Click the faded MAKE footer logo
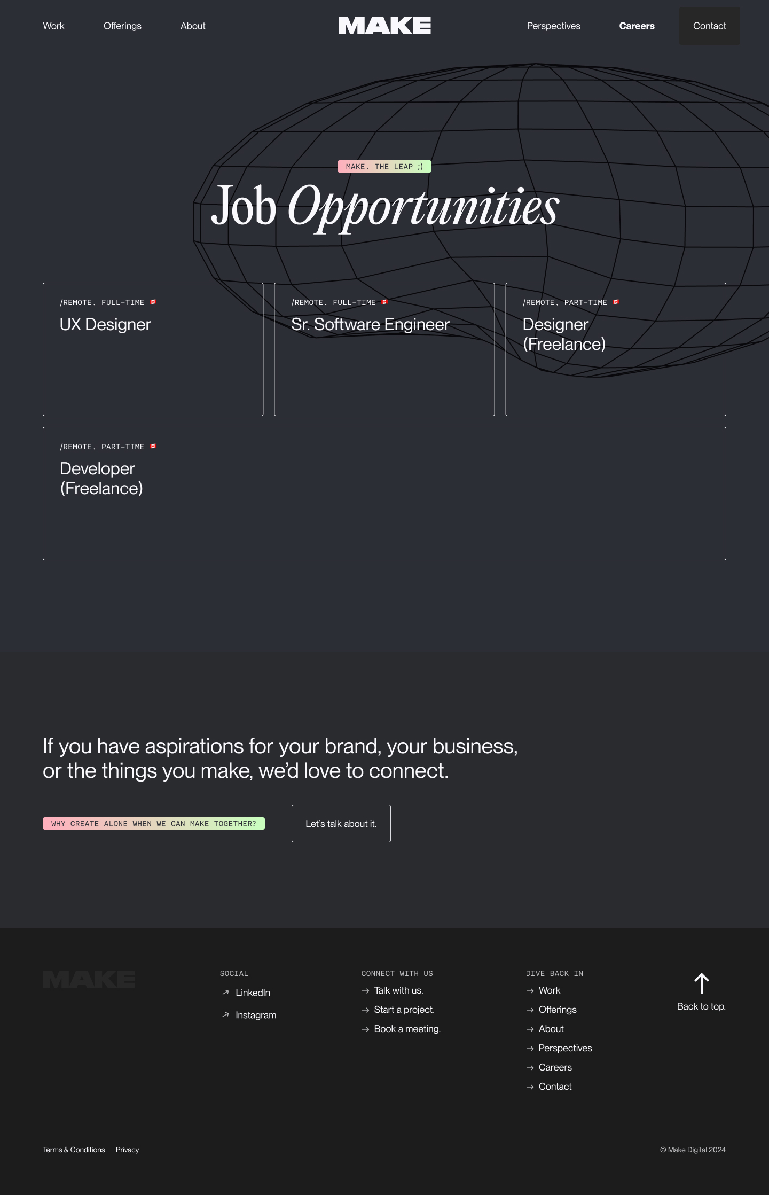This screenshot has width=769, height=1195. click(89, 979)
